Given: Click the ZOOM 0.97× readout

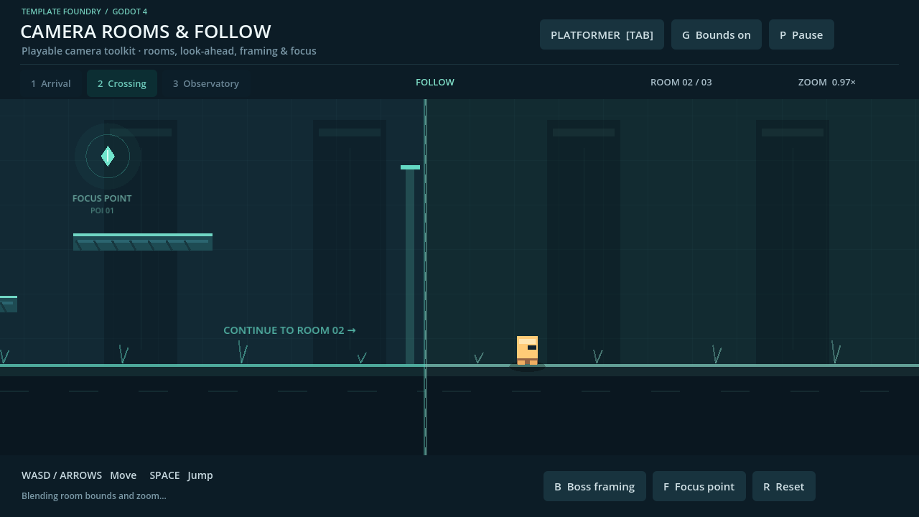Looking at the screenshot, I should click(827, 83).
